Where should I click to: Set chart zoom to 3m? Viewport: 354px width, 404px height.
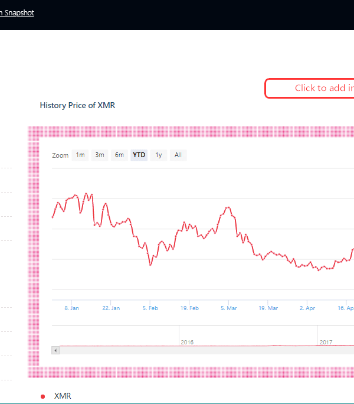(x=100, y=155)
